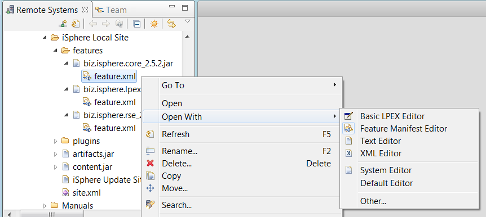Click the Feature Manifest Editor icon
486x217 pixels.
pyautogui.click(x=348, y=128)
